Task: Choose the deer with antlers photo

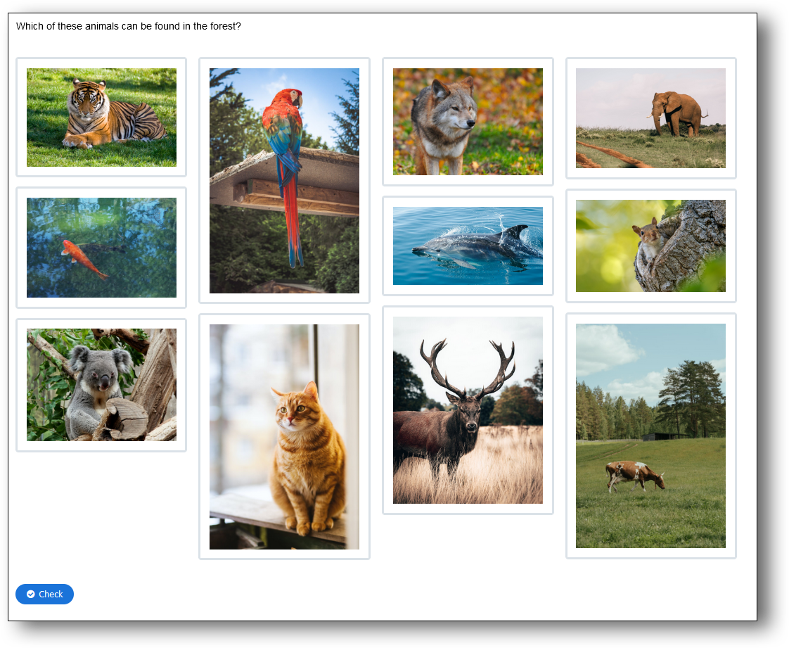Action: pos(468,409)
